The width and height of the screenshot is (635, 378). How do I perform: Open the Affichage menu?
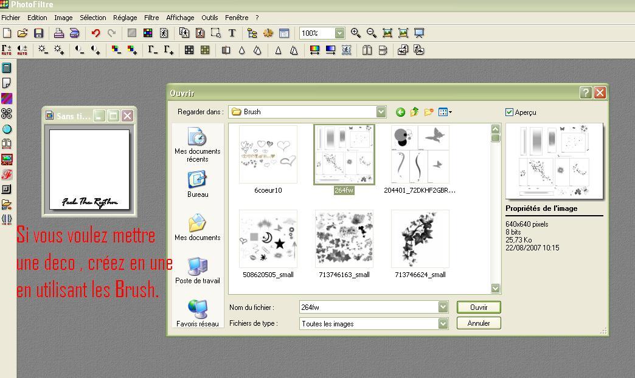point(180,18)
